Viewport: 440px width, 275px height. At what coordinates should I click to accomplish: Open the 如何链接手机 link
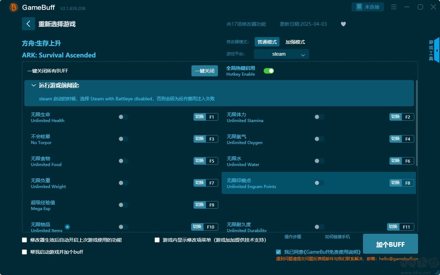coord(338,236)
